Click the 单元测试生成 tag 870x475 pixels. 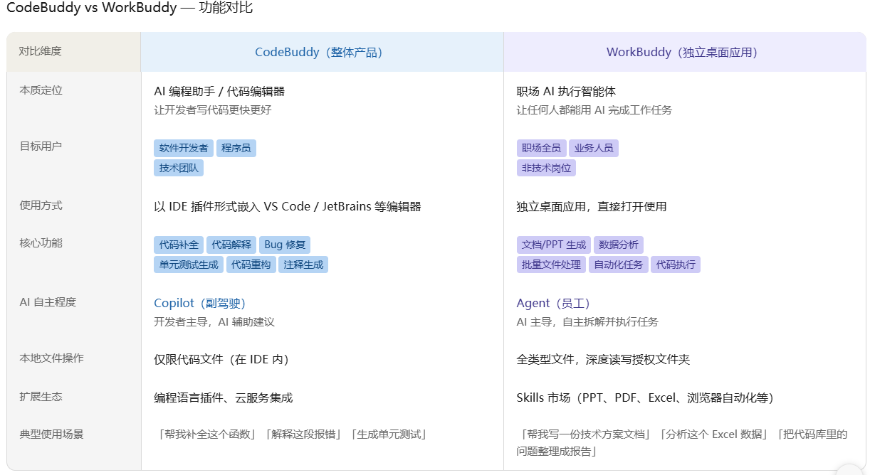click(x=189, y=265)
